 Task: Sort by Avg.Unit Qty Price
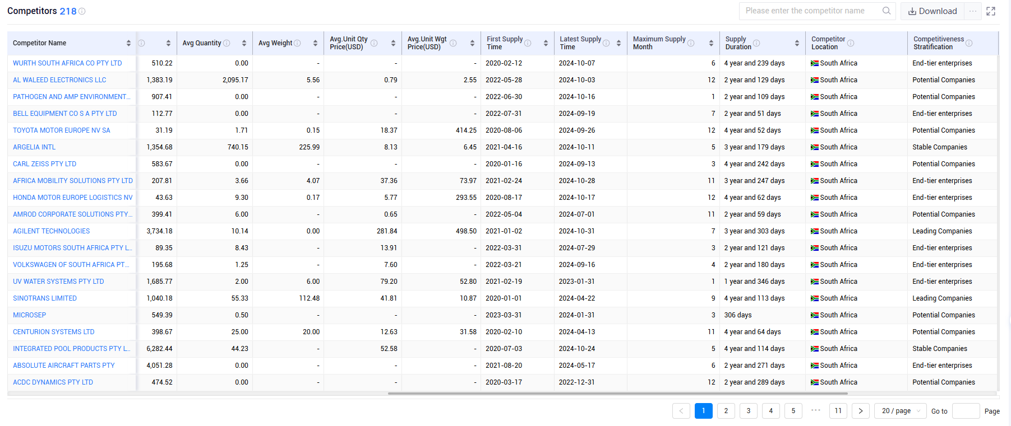pos(393,43)
